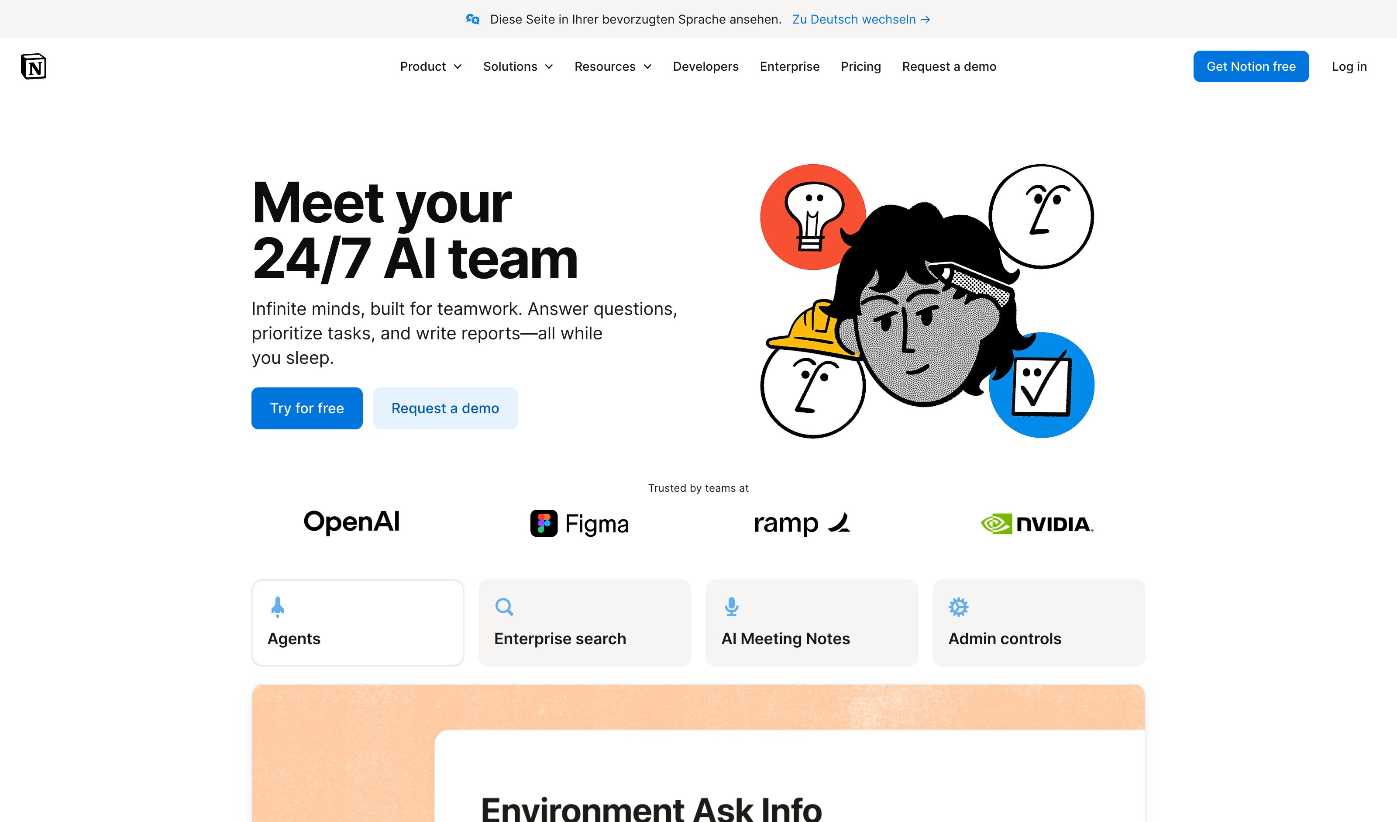Click the Get Notion free button
Image resolution: width=1397 pixels, height=822 pixels.
click(x=1251, y=66)
